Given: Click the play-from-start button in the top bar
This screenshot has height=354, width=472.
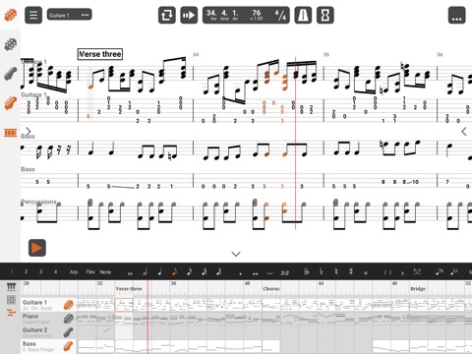Looking at the screenshot, I should pos(189,15).
